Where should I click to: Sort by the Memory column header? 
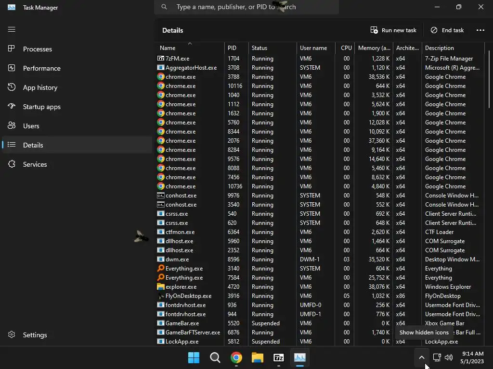pyautogui.click(x=374, y=48)
